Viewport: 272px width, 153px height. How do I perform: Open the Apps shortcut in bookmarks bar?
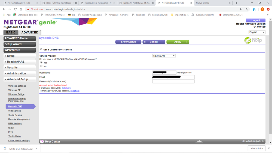coord(7,15)
